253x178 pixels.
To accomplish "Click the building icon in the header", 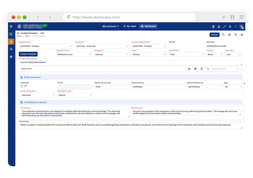I will click(19, 26).
